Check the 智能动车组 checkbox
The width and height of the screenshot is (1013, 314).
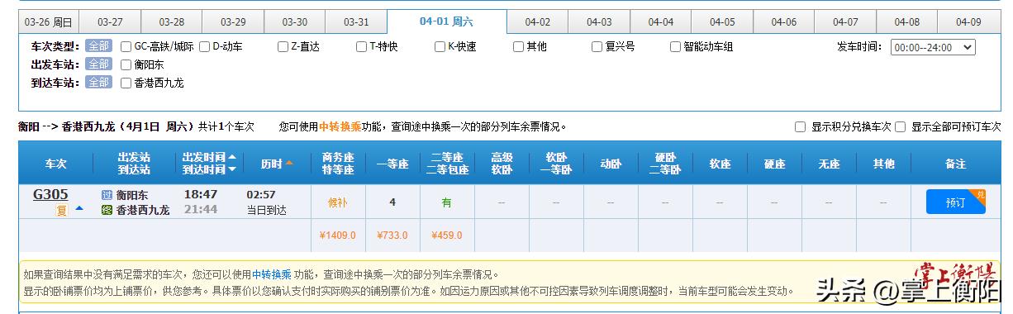pos(676,47)
